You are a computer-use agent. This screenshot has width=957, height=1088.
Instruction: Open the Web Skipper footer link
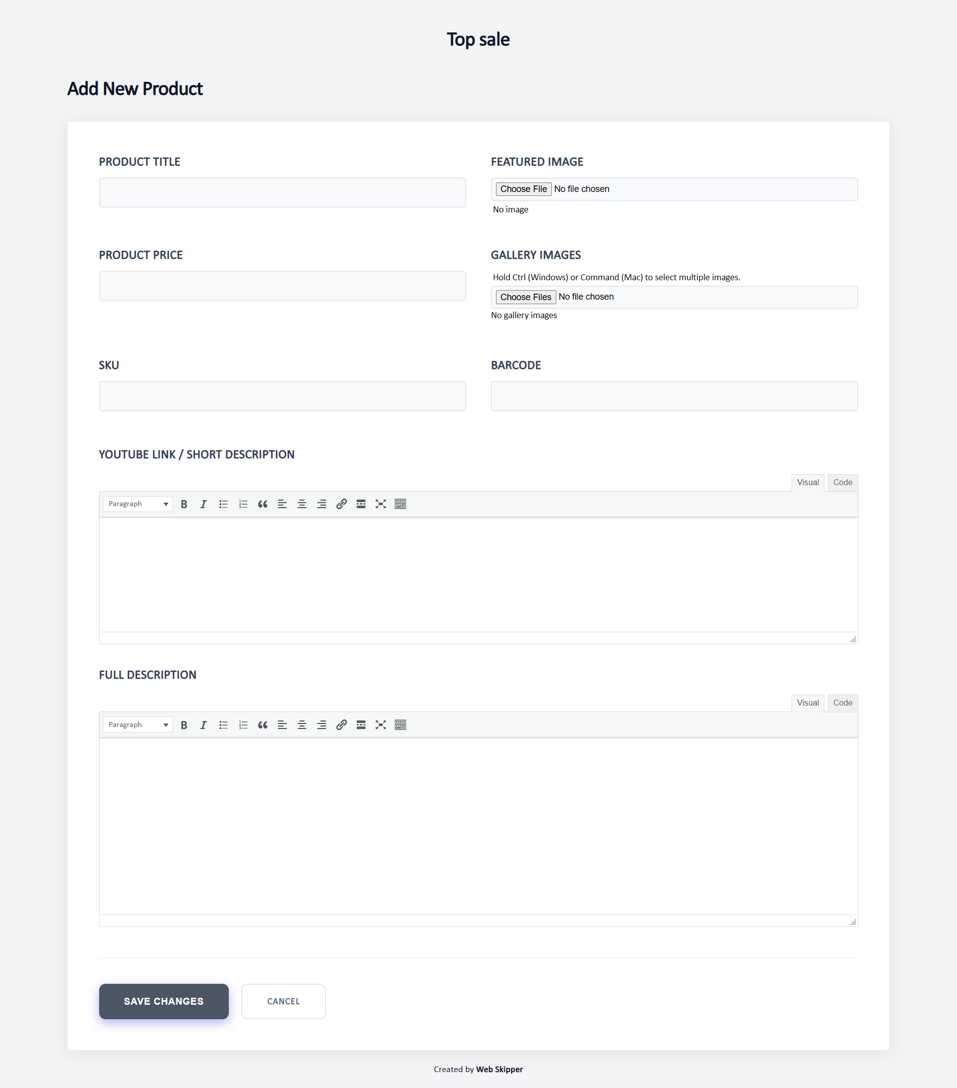499,1070
